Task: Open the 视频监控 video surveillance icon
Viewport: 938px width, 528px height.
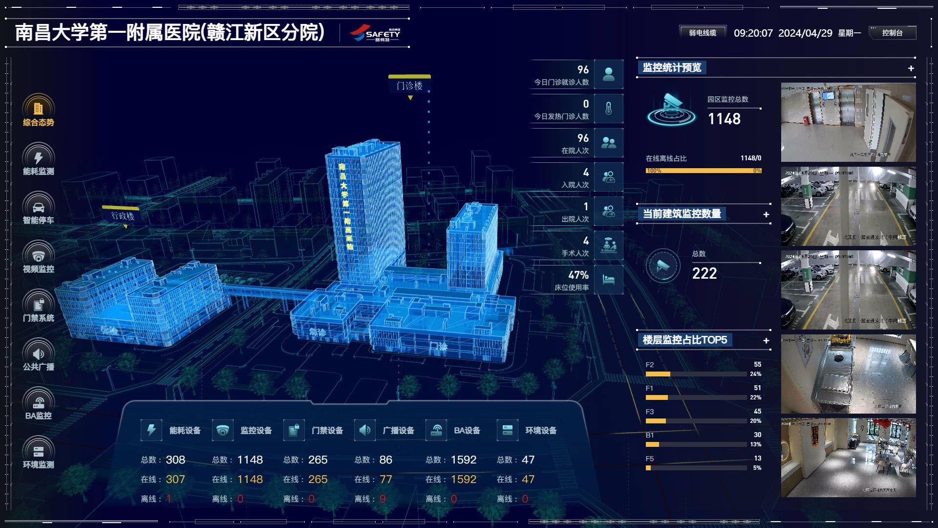Action: click(x=38, y=255)
